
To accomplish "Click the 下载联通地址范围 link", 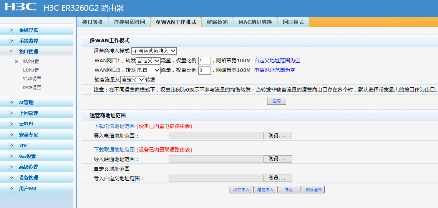I will 114,150.
